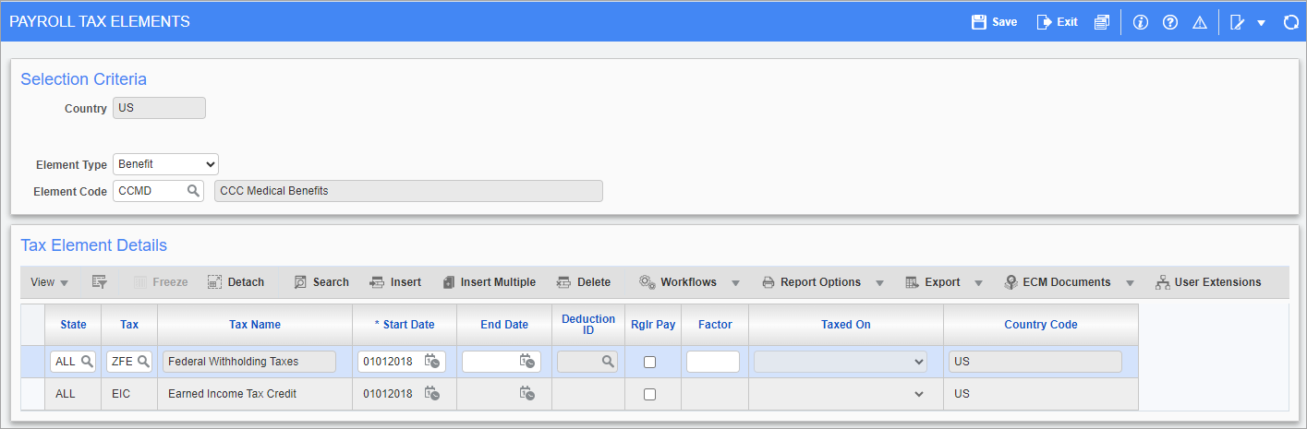Open ECM Documents
Image resolution: width=1307 pixels, height=429 pixels.
(1058, 282)
